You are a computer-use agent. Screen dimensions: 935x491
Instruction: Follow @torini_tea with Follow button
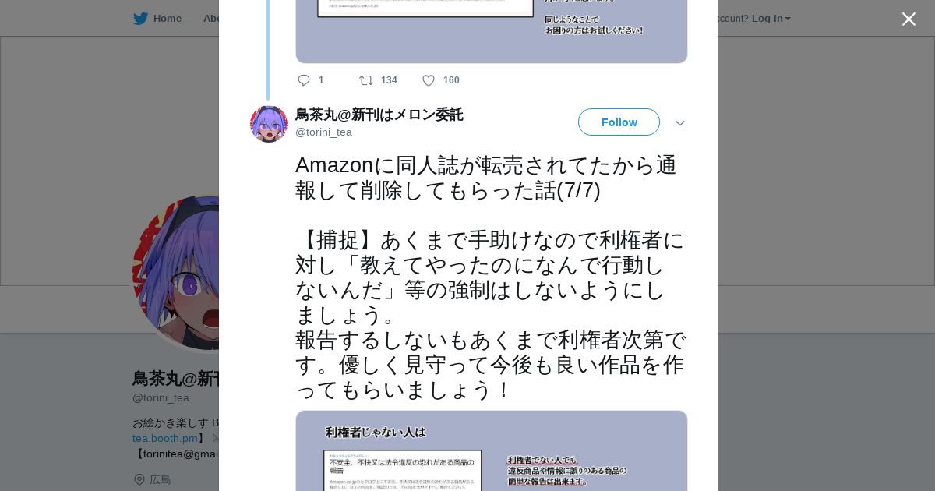coord(619,122)
